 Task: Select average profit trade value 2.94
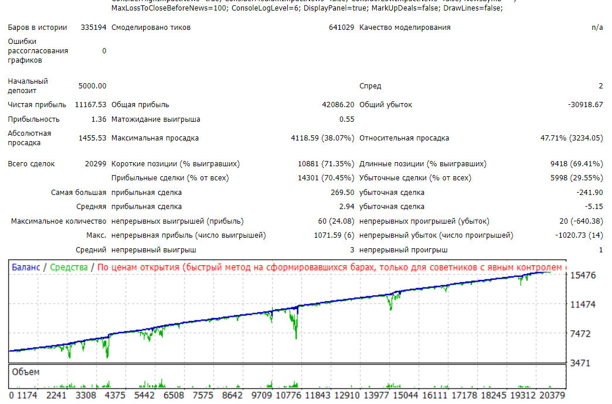[x=346, y=207]
